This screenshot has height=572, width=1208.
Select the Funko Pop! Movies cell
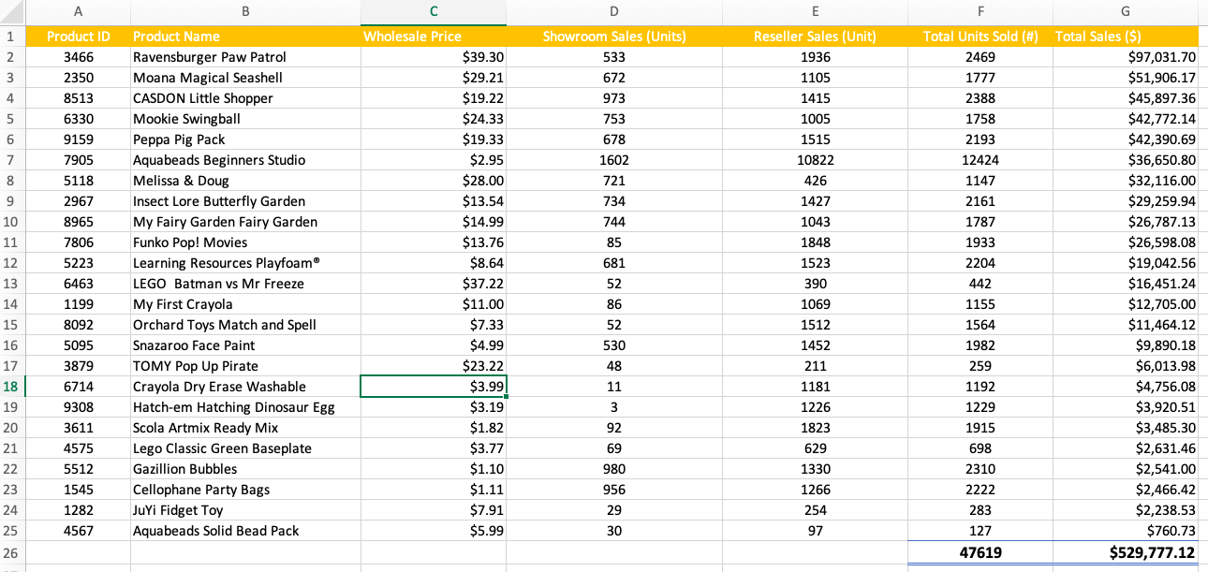coord(245,242)
